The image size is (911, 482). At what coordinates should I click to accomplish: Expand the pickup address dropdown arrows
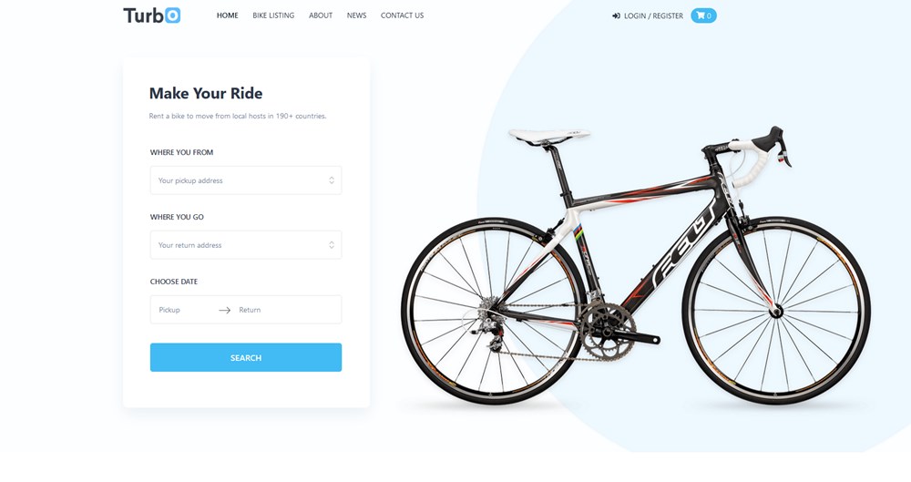coord(332,180)
